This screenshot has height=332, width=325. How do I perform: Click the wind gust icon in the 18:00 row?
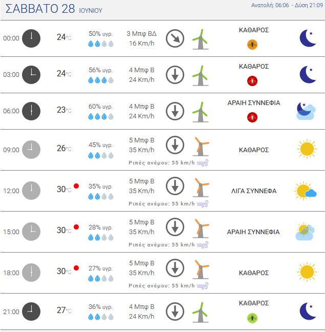[x=203, y=286]
